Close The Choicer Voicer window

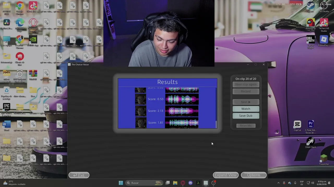coord(264,64)
